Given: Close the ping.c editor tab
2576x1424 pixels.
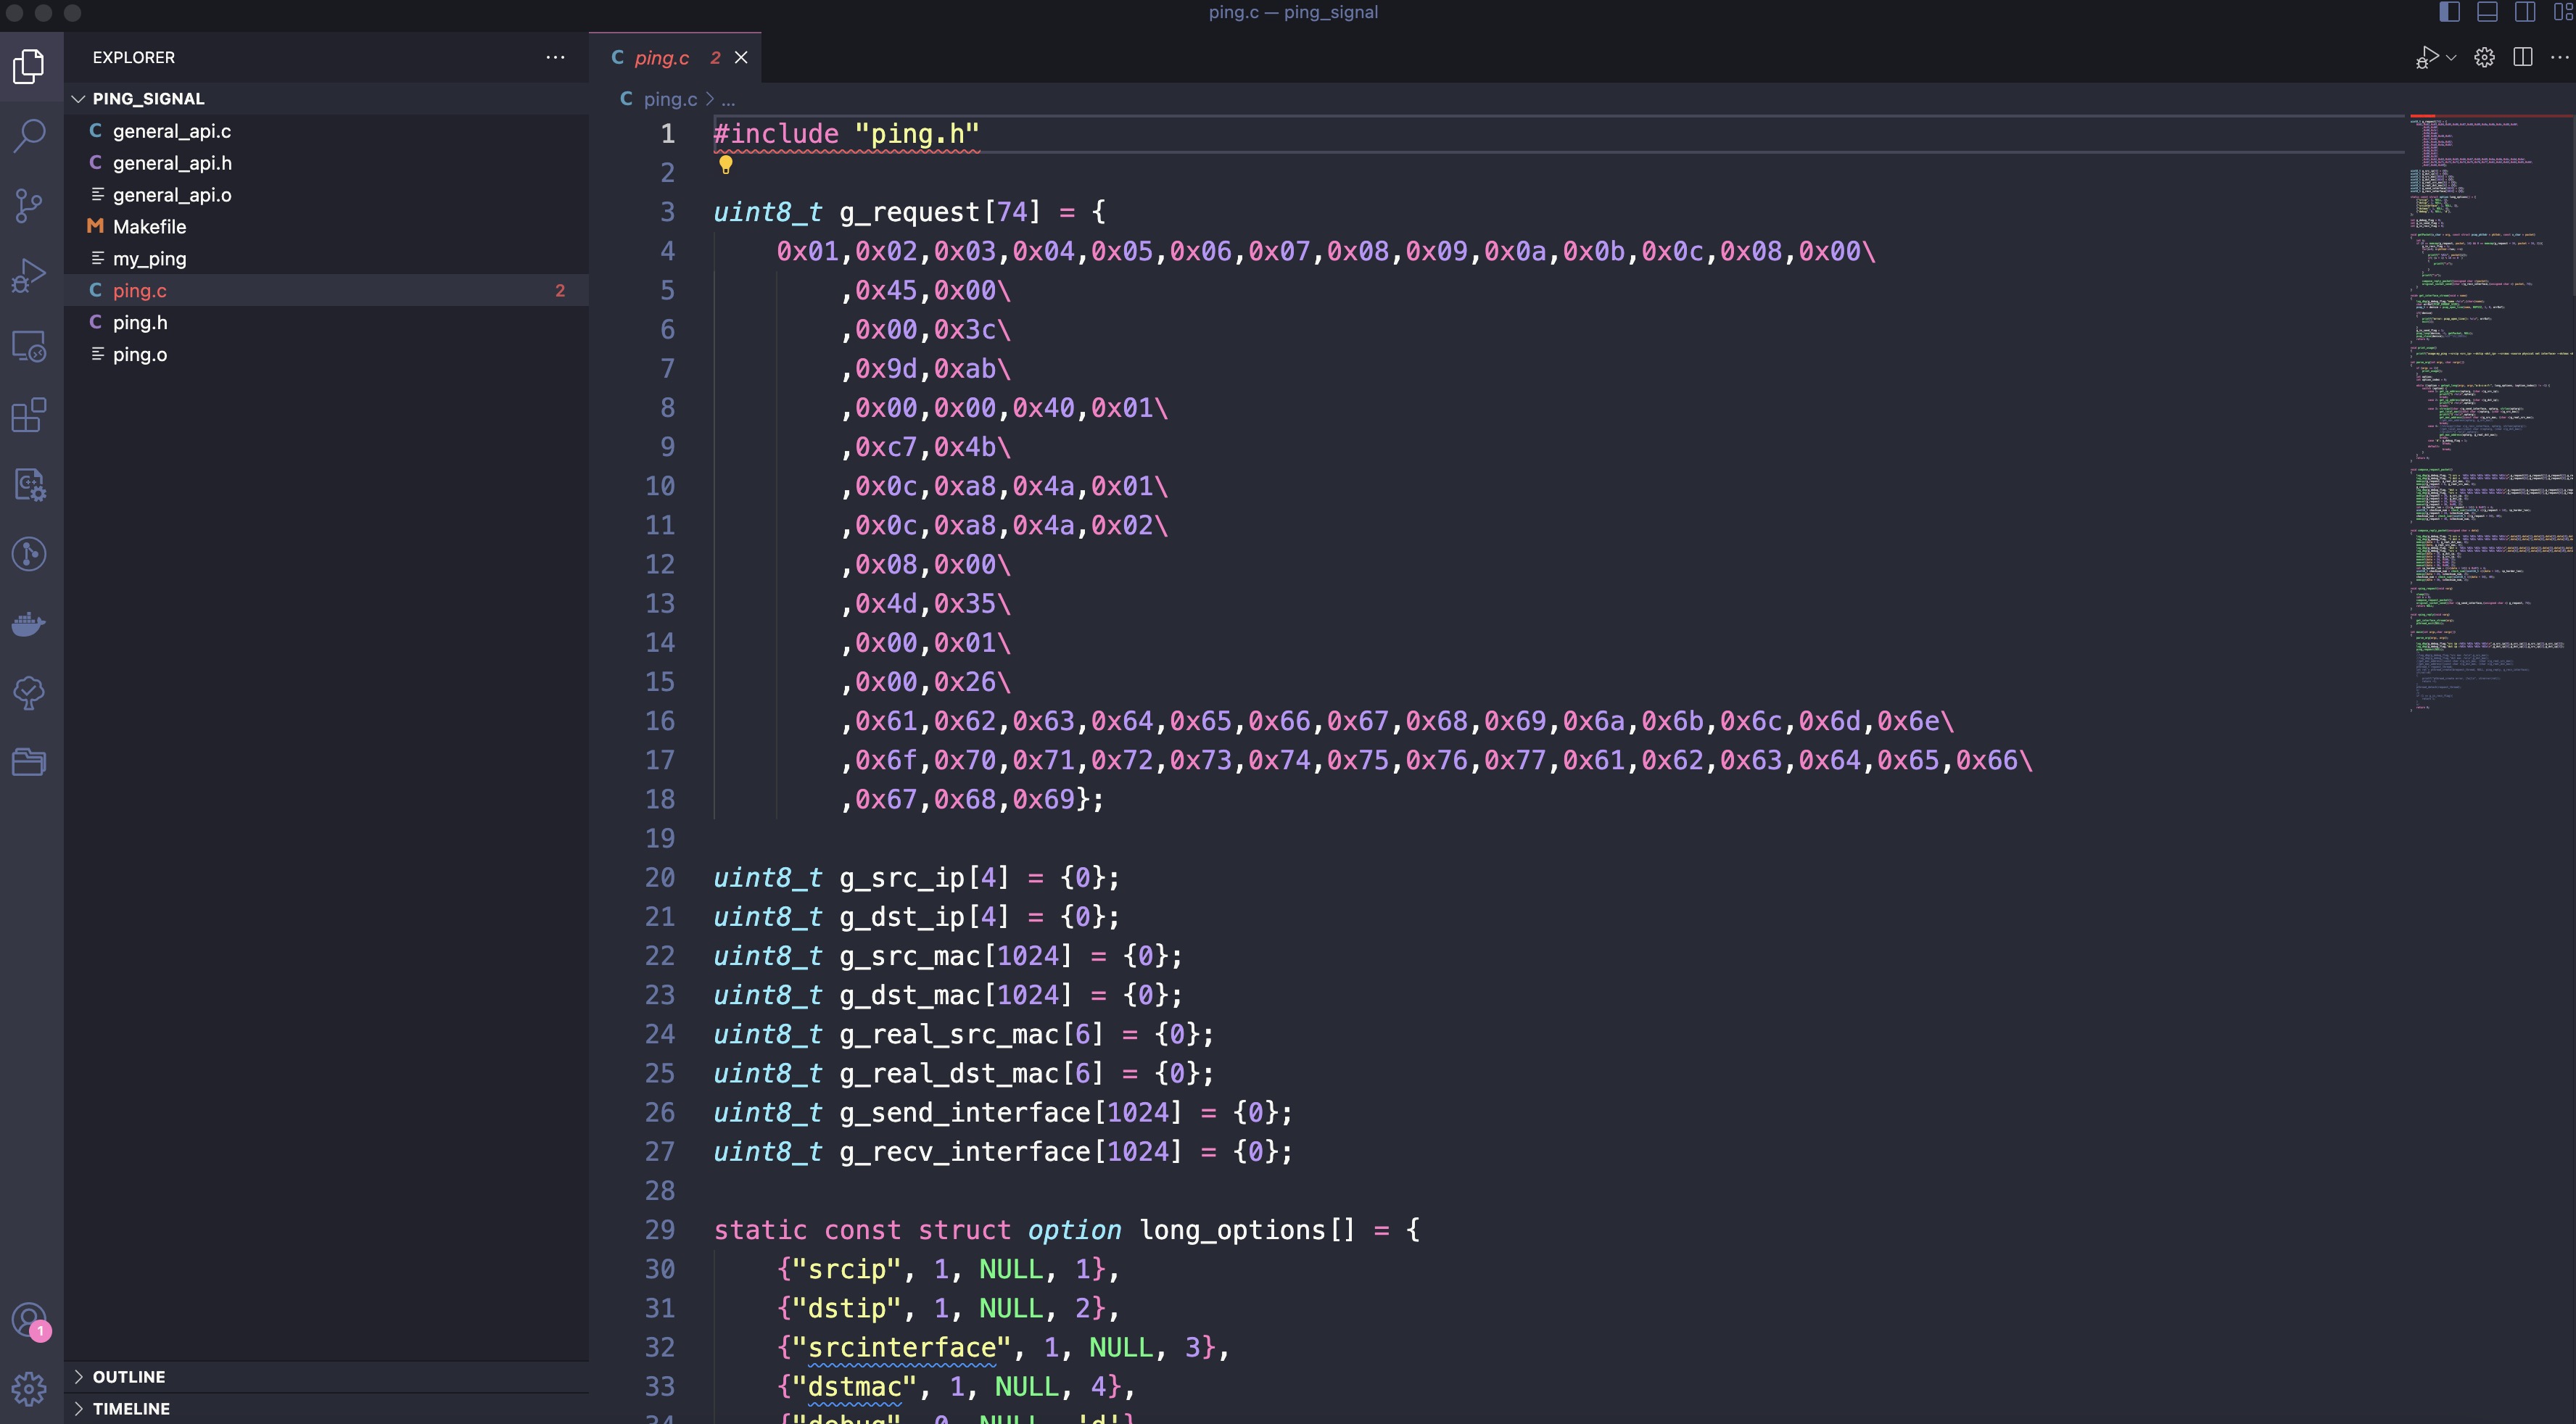Looking at the screenshot, I should click(741, 58).
